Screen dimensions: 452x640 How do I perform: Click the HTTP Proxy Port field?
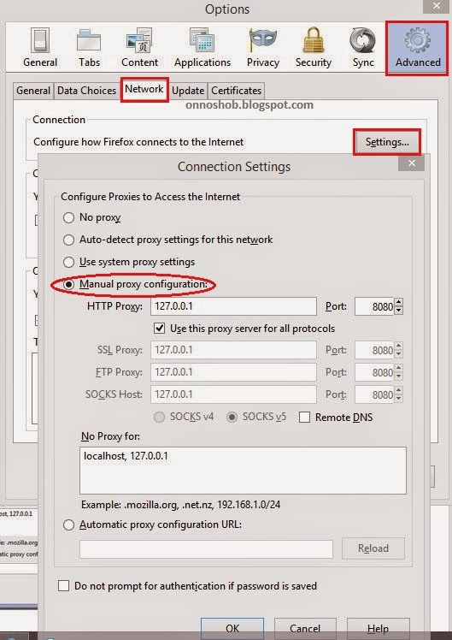[x=374, y=306]
